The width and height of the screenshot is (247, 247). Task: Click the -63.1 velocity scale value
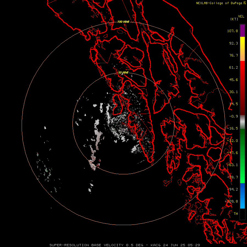coord(232,165)
